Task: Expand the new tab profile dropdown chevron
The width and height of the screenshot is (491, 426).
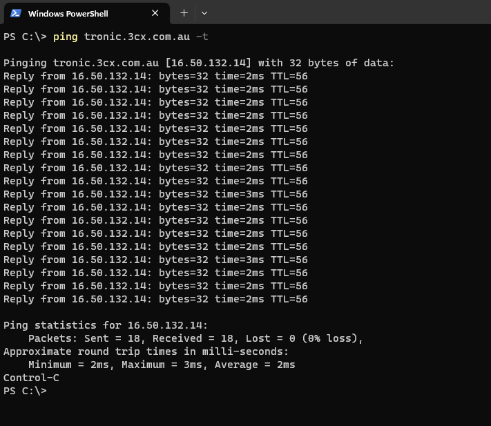Action: [x=204, y=13]
